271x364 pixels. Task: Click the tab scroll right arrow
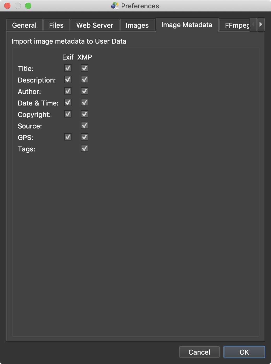click(x=261, y=25)
